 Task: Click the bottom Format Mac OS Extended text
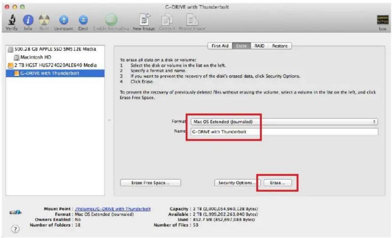pyautogui.click(x=104, y=214)
